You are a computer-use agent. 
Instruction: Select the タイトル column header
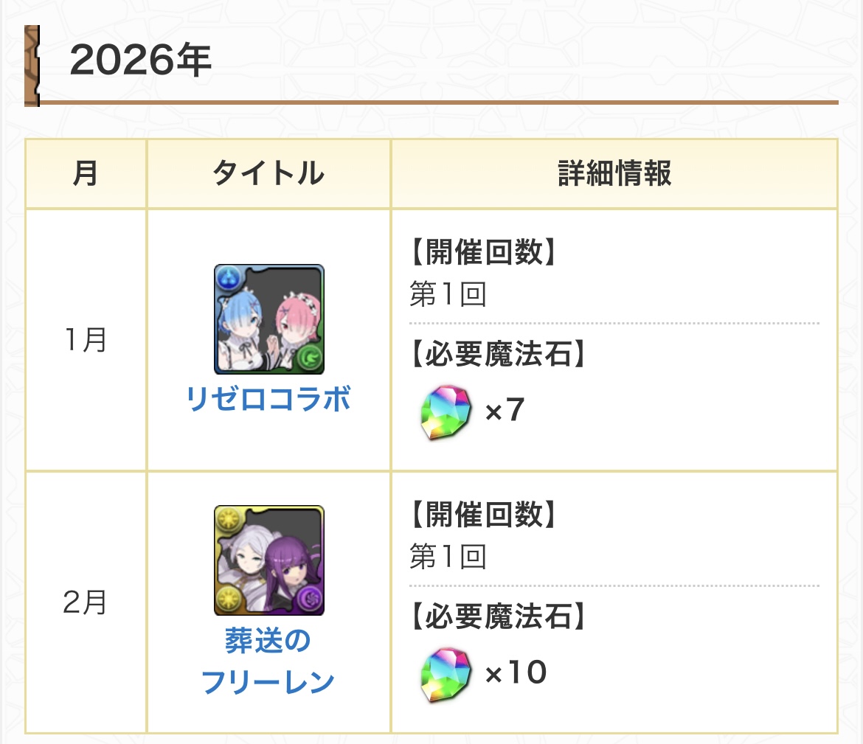tap(268, 174)
